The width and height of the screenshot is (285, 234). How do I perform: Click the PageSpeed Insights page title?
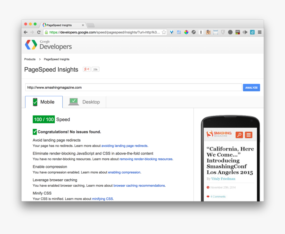click(x=51, y=70)
